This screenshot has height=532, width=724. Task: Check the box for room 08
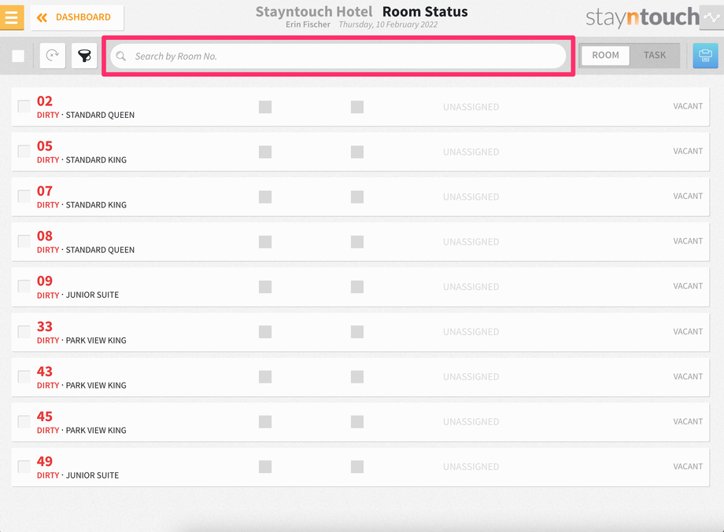(24, 241)
